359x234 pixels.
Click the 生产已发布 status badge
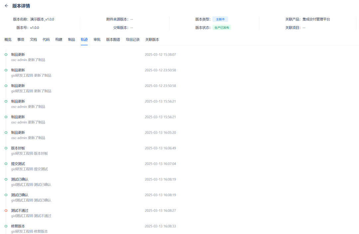pyautogui.click(x=222, y=28)
